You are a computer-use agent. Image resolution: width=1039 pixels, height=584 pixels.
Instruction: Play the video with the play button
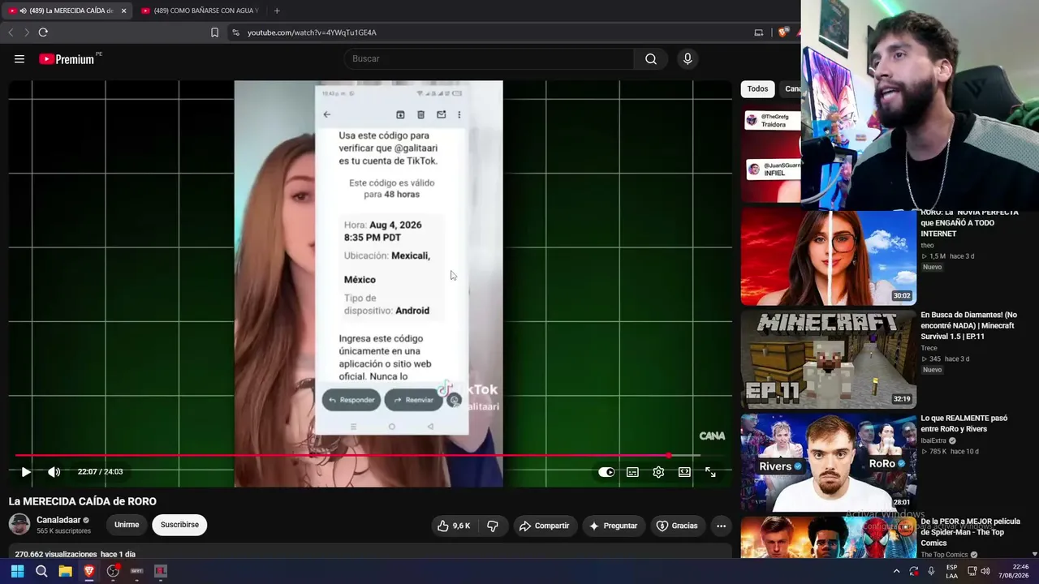click(26, 472)
